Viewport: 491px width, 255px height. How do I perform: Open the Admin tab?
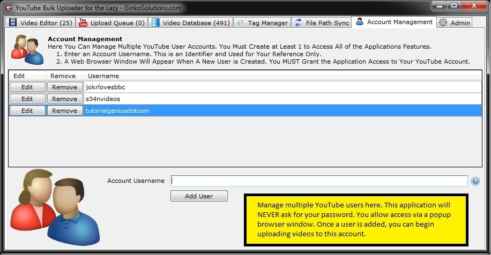pyautogui.click(x=455, y=23)
